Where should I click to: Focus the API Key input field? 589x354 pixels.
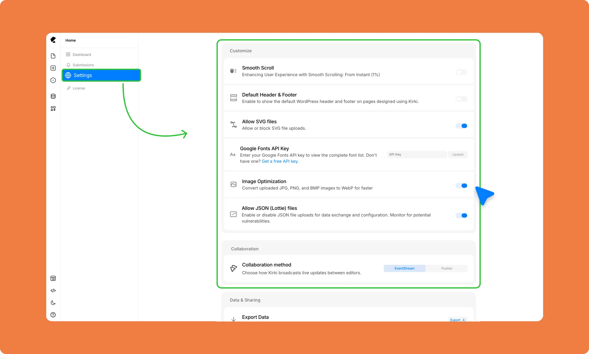point(417,154)
